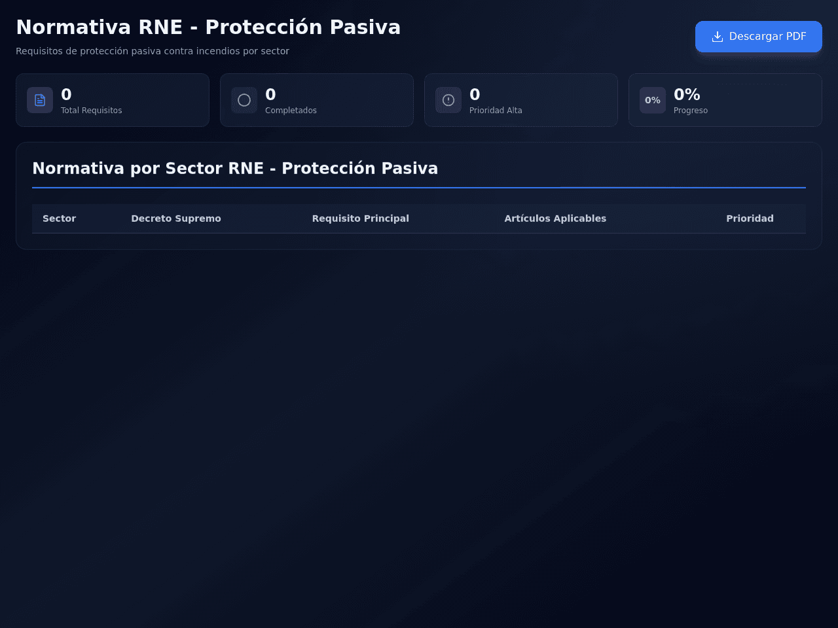Click the alert icon for Prioridad Alta

coord(448,100)
